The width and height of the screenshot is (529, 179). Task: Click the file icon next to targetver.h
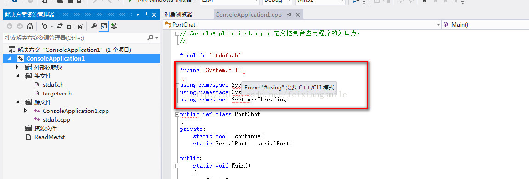click(x=37, y=93)
